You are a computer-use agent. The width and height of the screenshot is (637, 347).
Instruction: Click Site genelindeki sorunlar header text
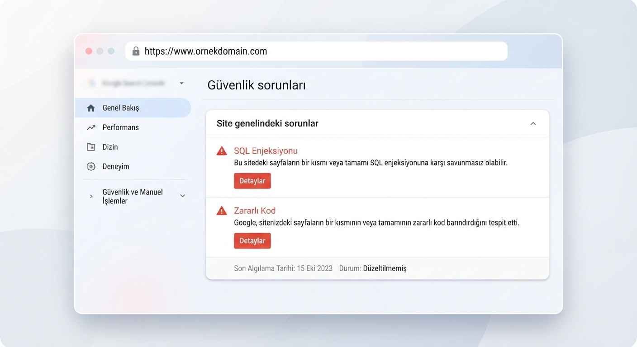coord(267,123)
